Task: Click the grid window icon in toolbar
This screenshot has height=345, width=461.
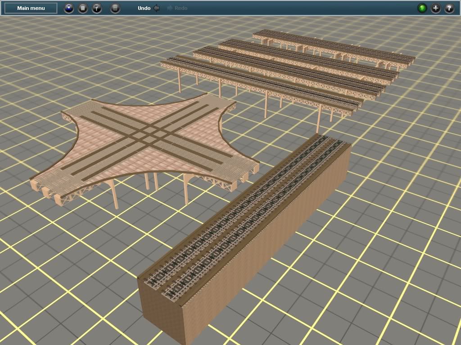Action: [x=115, y=8]
